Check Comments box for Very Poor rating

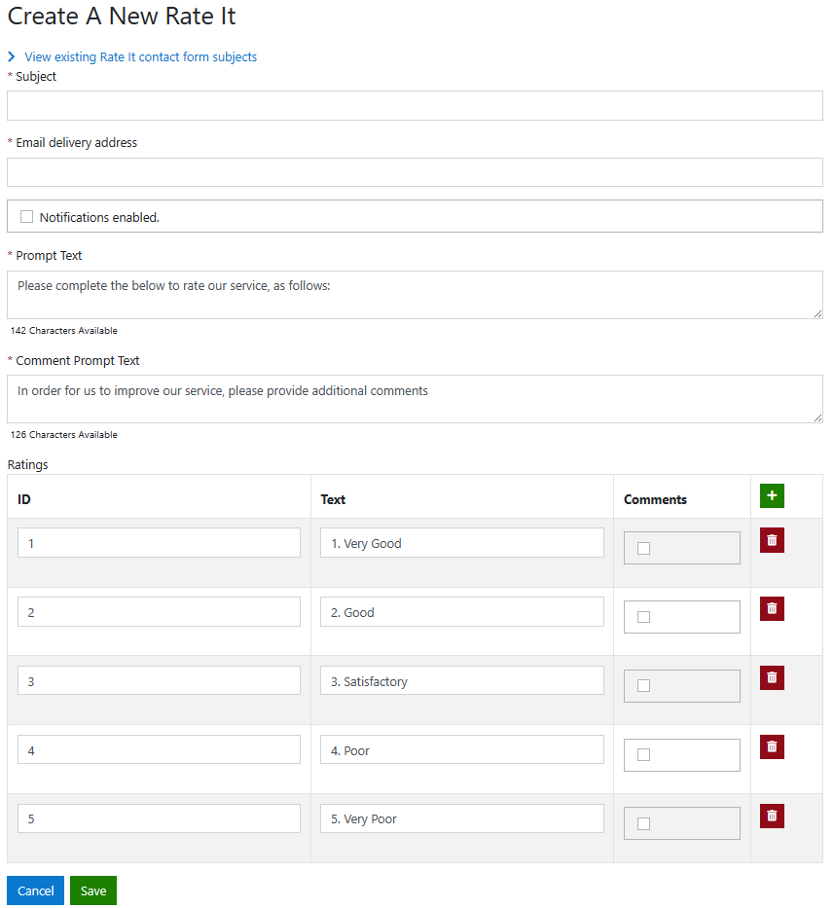pyautogui.click(x=643, y=823)
